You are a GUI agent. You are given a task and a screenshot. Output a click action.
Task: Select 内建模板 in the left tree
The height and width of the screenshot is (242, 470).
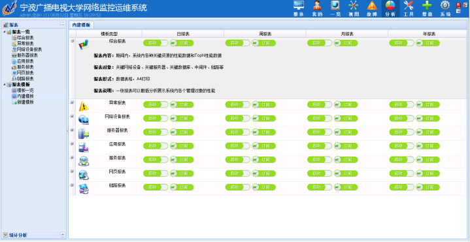25,97
